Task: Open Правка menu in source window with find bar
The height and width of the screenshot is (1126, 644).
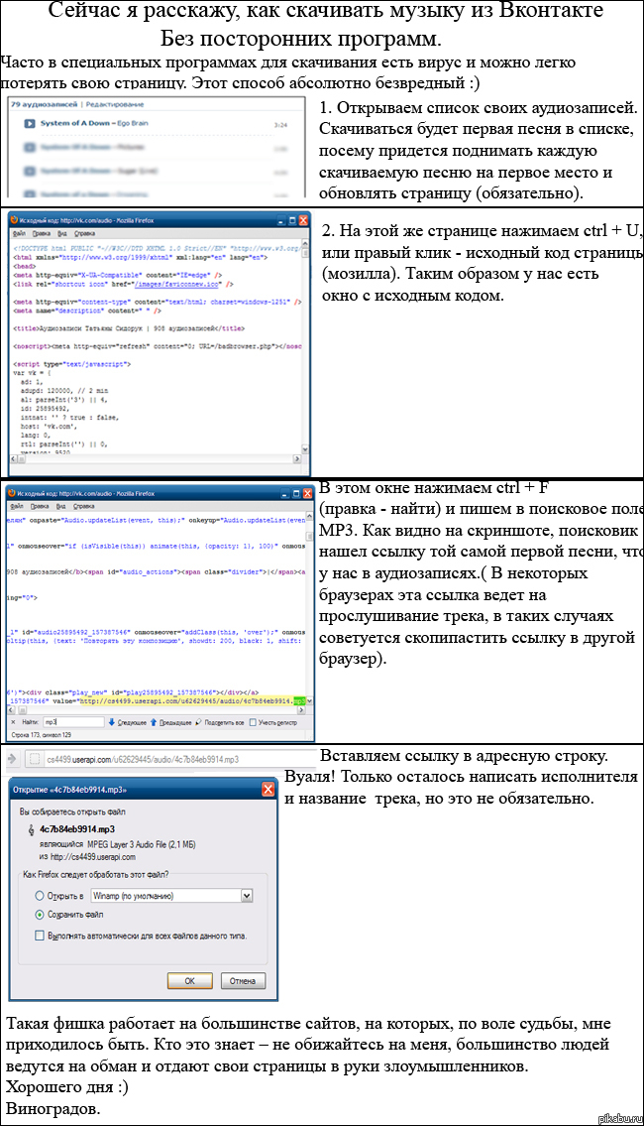Action: (x=41, y=506)
